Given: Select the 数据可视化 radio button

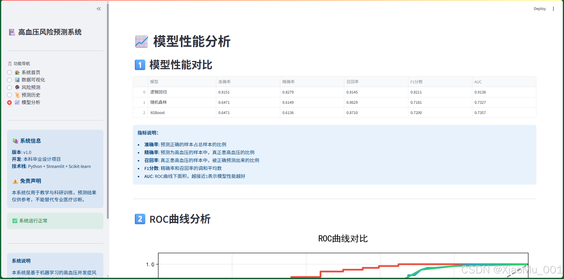Looking at the screenshot, I should coord(9,80).
